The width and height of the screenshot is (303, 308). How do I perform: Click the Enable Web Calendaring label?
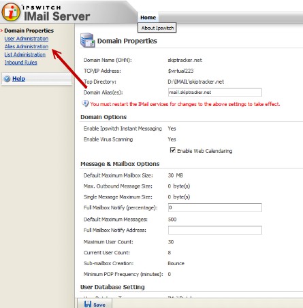[205, 151]
